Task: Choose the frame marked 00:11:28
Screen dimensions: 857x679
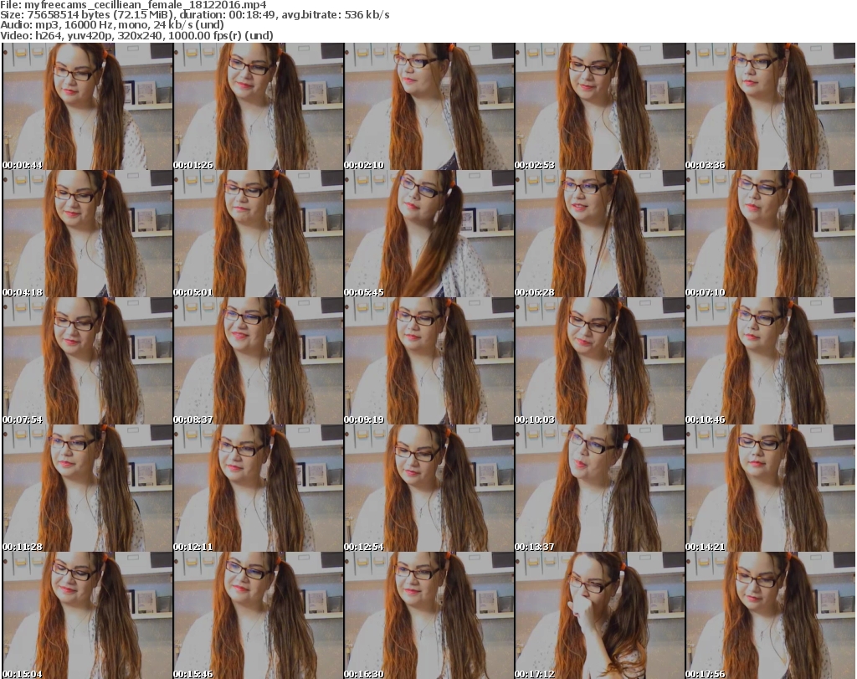Action: click(87, 488)
